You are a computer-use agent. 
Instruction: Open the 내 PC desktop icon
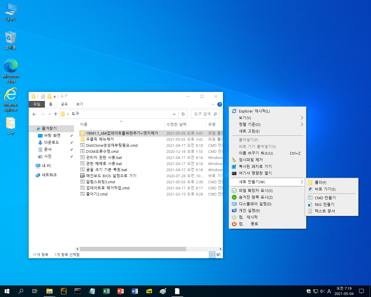click(x=11, y=12)
